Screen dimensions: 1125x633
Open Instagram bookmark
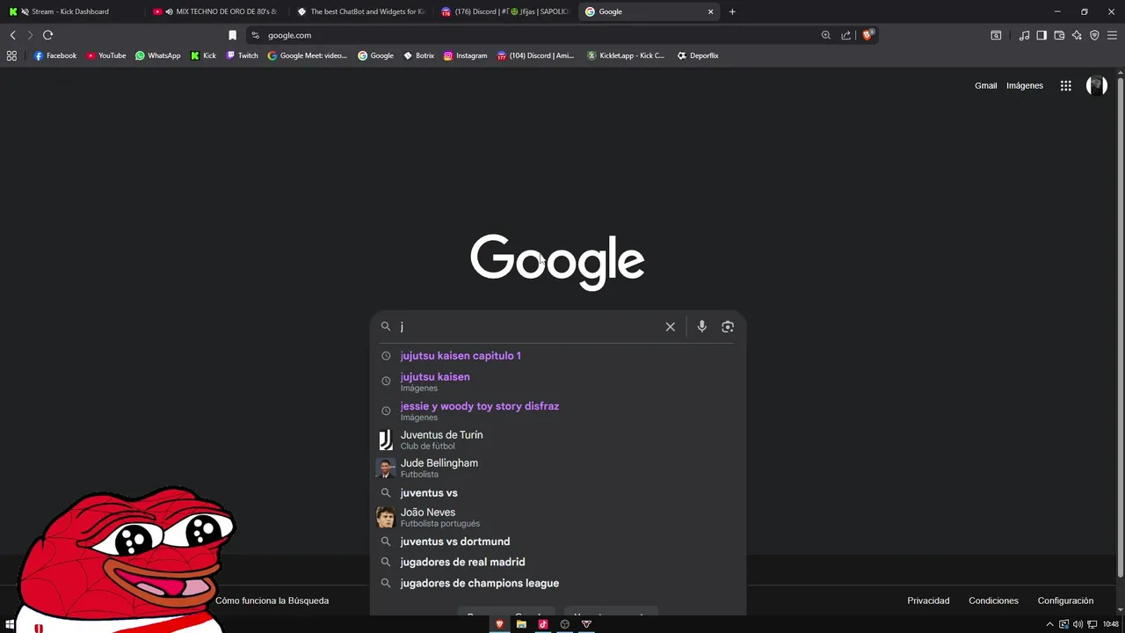click(465, 55)
